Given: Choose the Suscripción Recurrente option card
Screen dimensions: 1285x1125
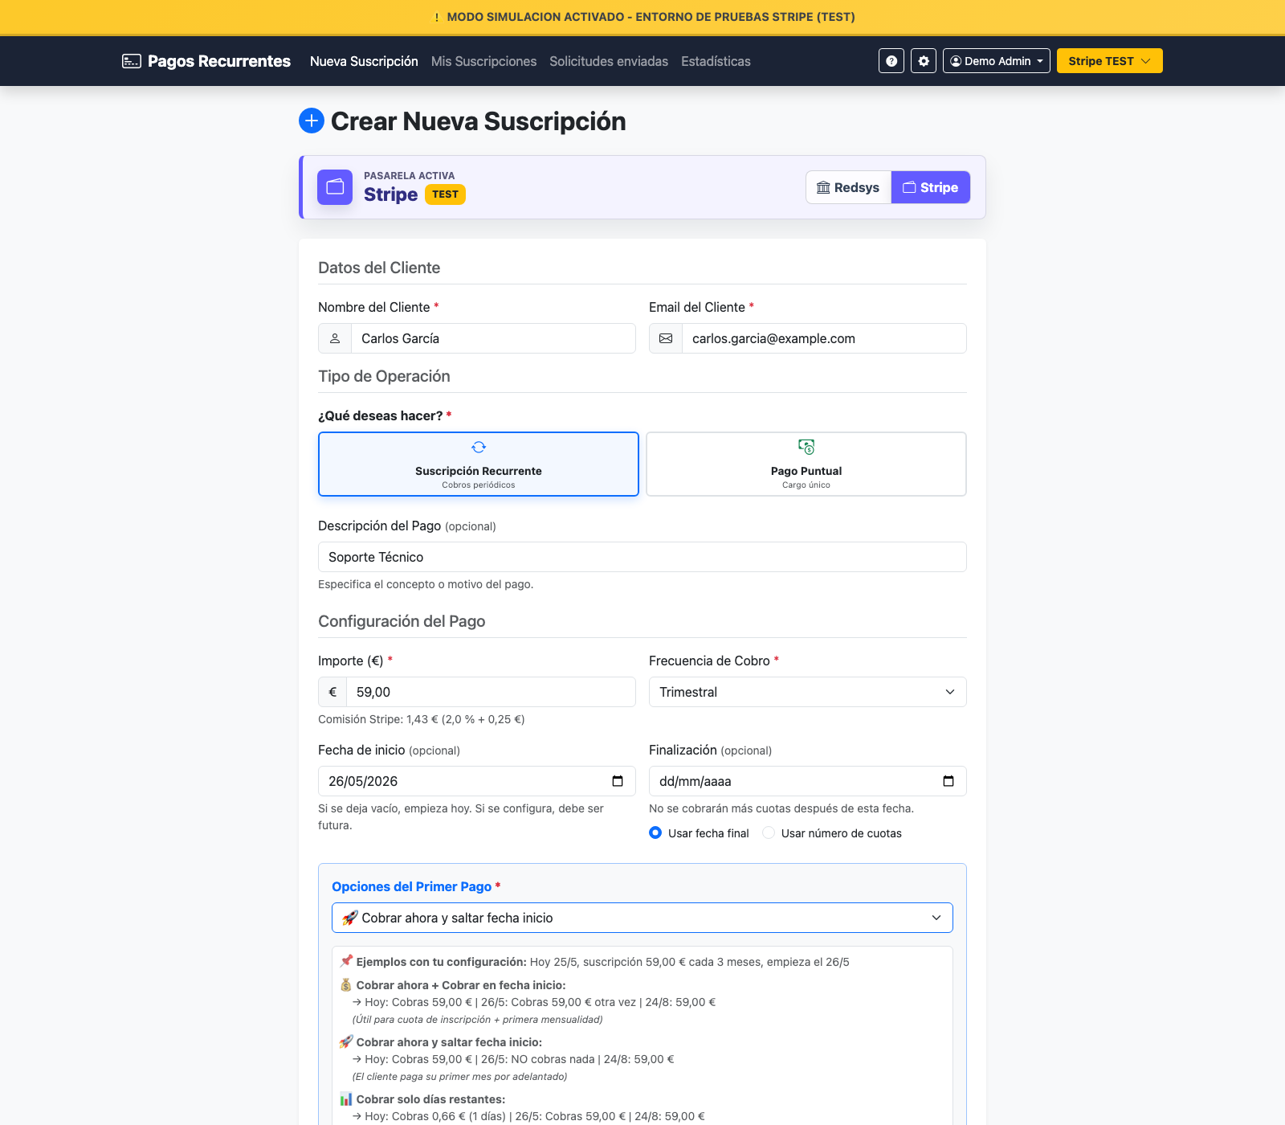Looking at the screenshot, I should (479, 464).
